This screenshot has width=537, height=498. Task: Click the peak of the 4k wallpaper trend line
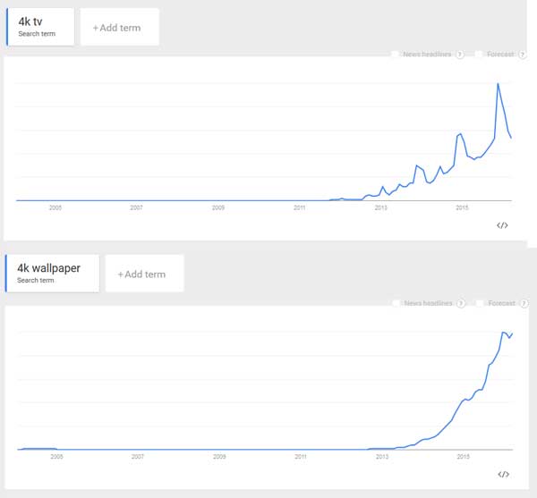pos(504,332)
